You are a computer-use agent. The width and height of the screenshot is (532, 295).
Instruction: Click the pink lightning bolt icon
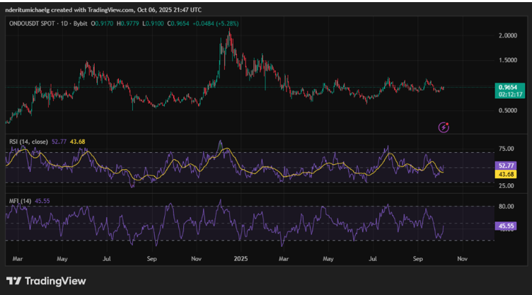[444, 127]
